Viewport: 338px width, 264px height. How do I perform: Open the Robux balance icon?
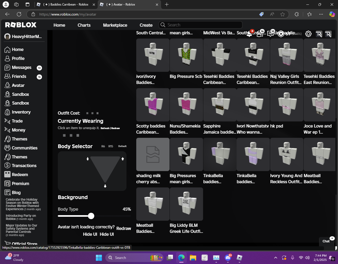(281, 34)
